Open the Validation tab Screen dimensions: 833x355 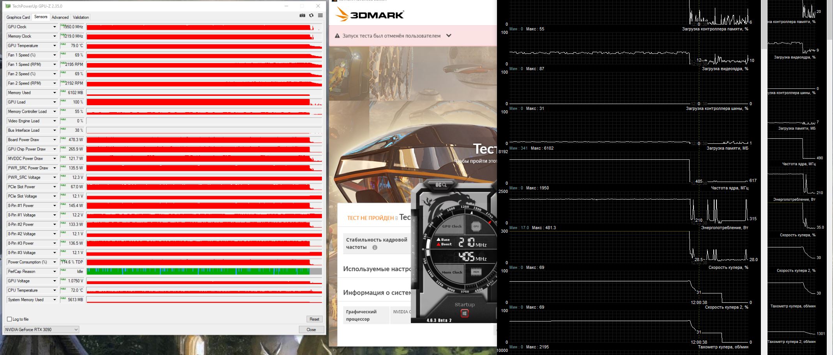(81, 17)
